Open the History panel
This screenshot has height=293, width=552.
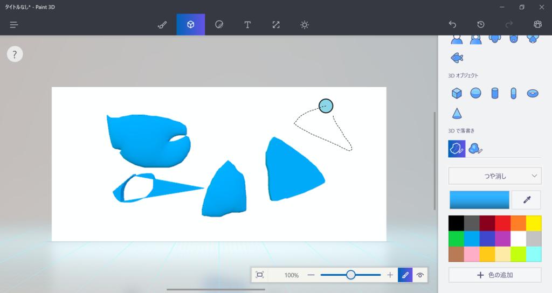(x=481, y=25)
